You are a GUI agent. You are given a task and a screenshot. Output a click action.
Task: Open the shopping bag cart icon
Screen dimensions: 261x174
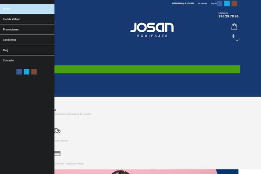(x=234, y=27)
